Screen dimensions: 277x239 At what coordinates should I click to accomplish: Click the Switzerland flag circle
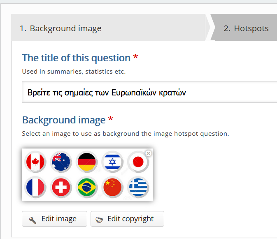click(61, 187)
